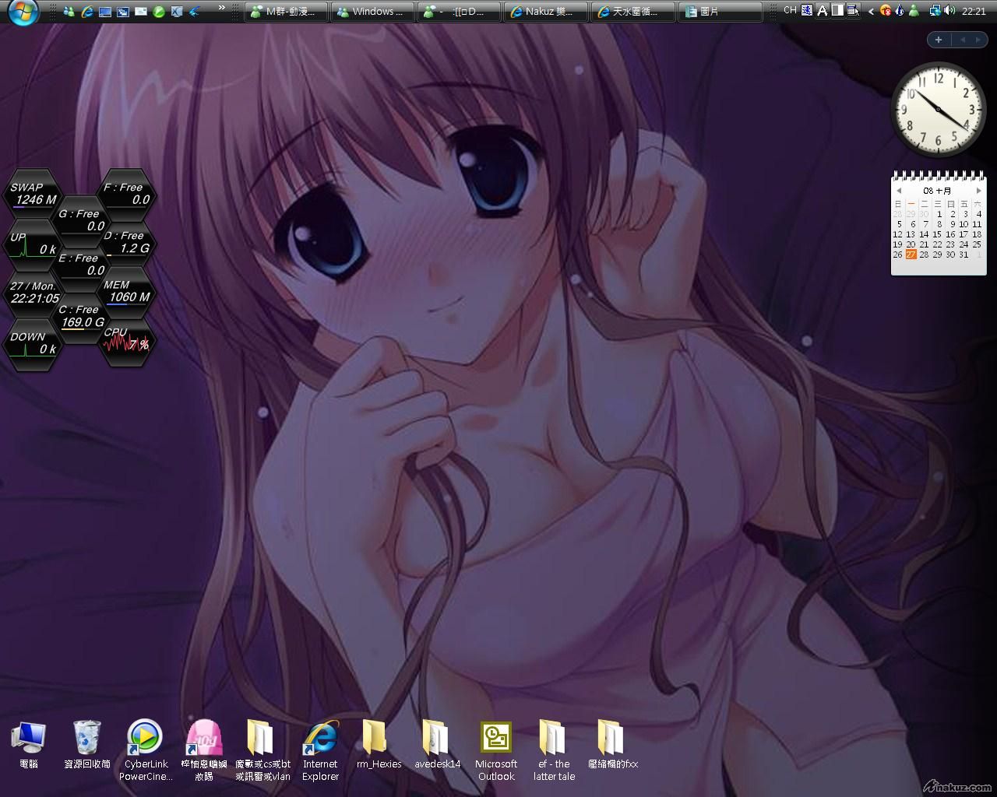Select Internet Explorer desktop shortcut

pyautogui.click(x=321, y=751)
